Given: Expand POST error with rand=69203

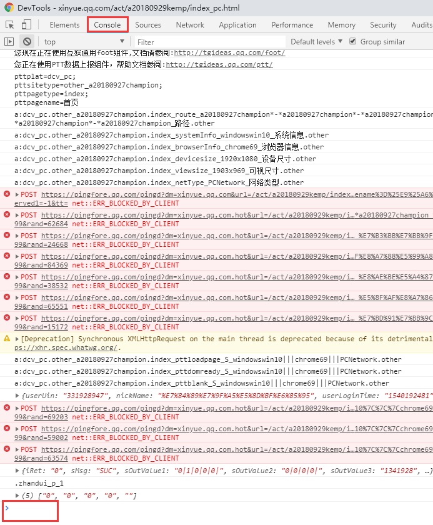Looking at the screenshot, I should coord(17,408).
